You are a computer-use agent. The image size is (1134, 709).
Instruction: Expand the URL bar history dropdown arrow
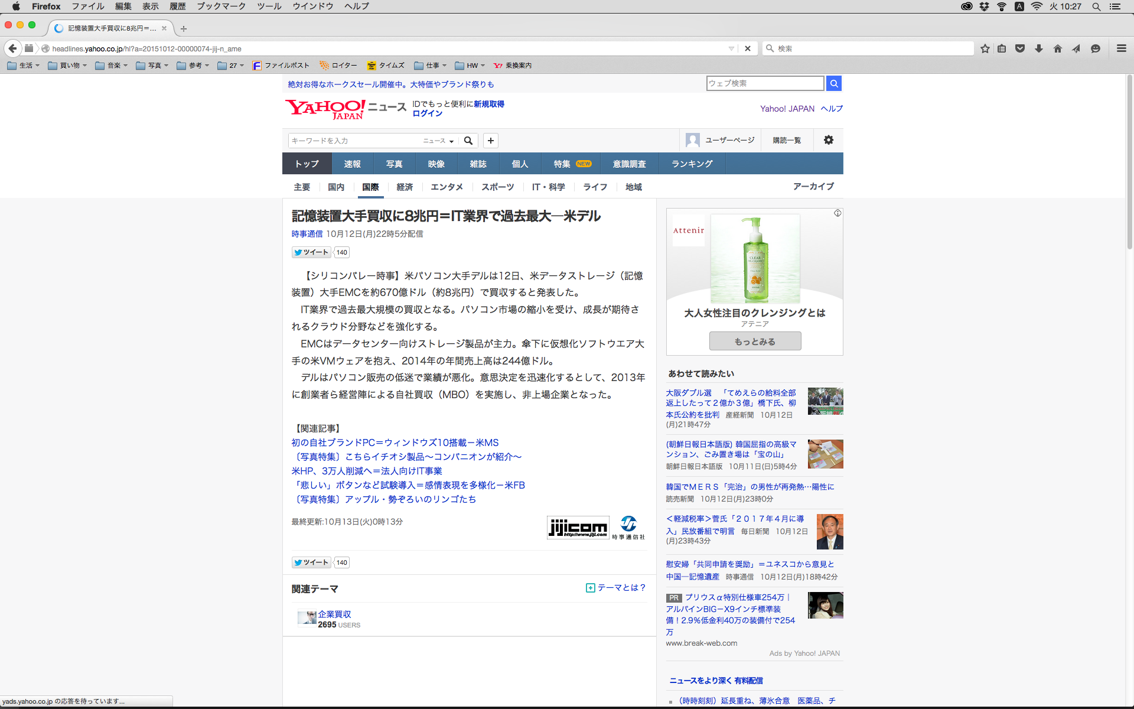pyautogui.click(x=731, y=48)
